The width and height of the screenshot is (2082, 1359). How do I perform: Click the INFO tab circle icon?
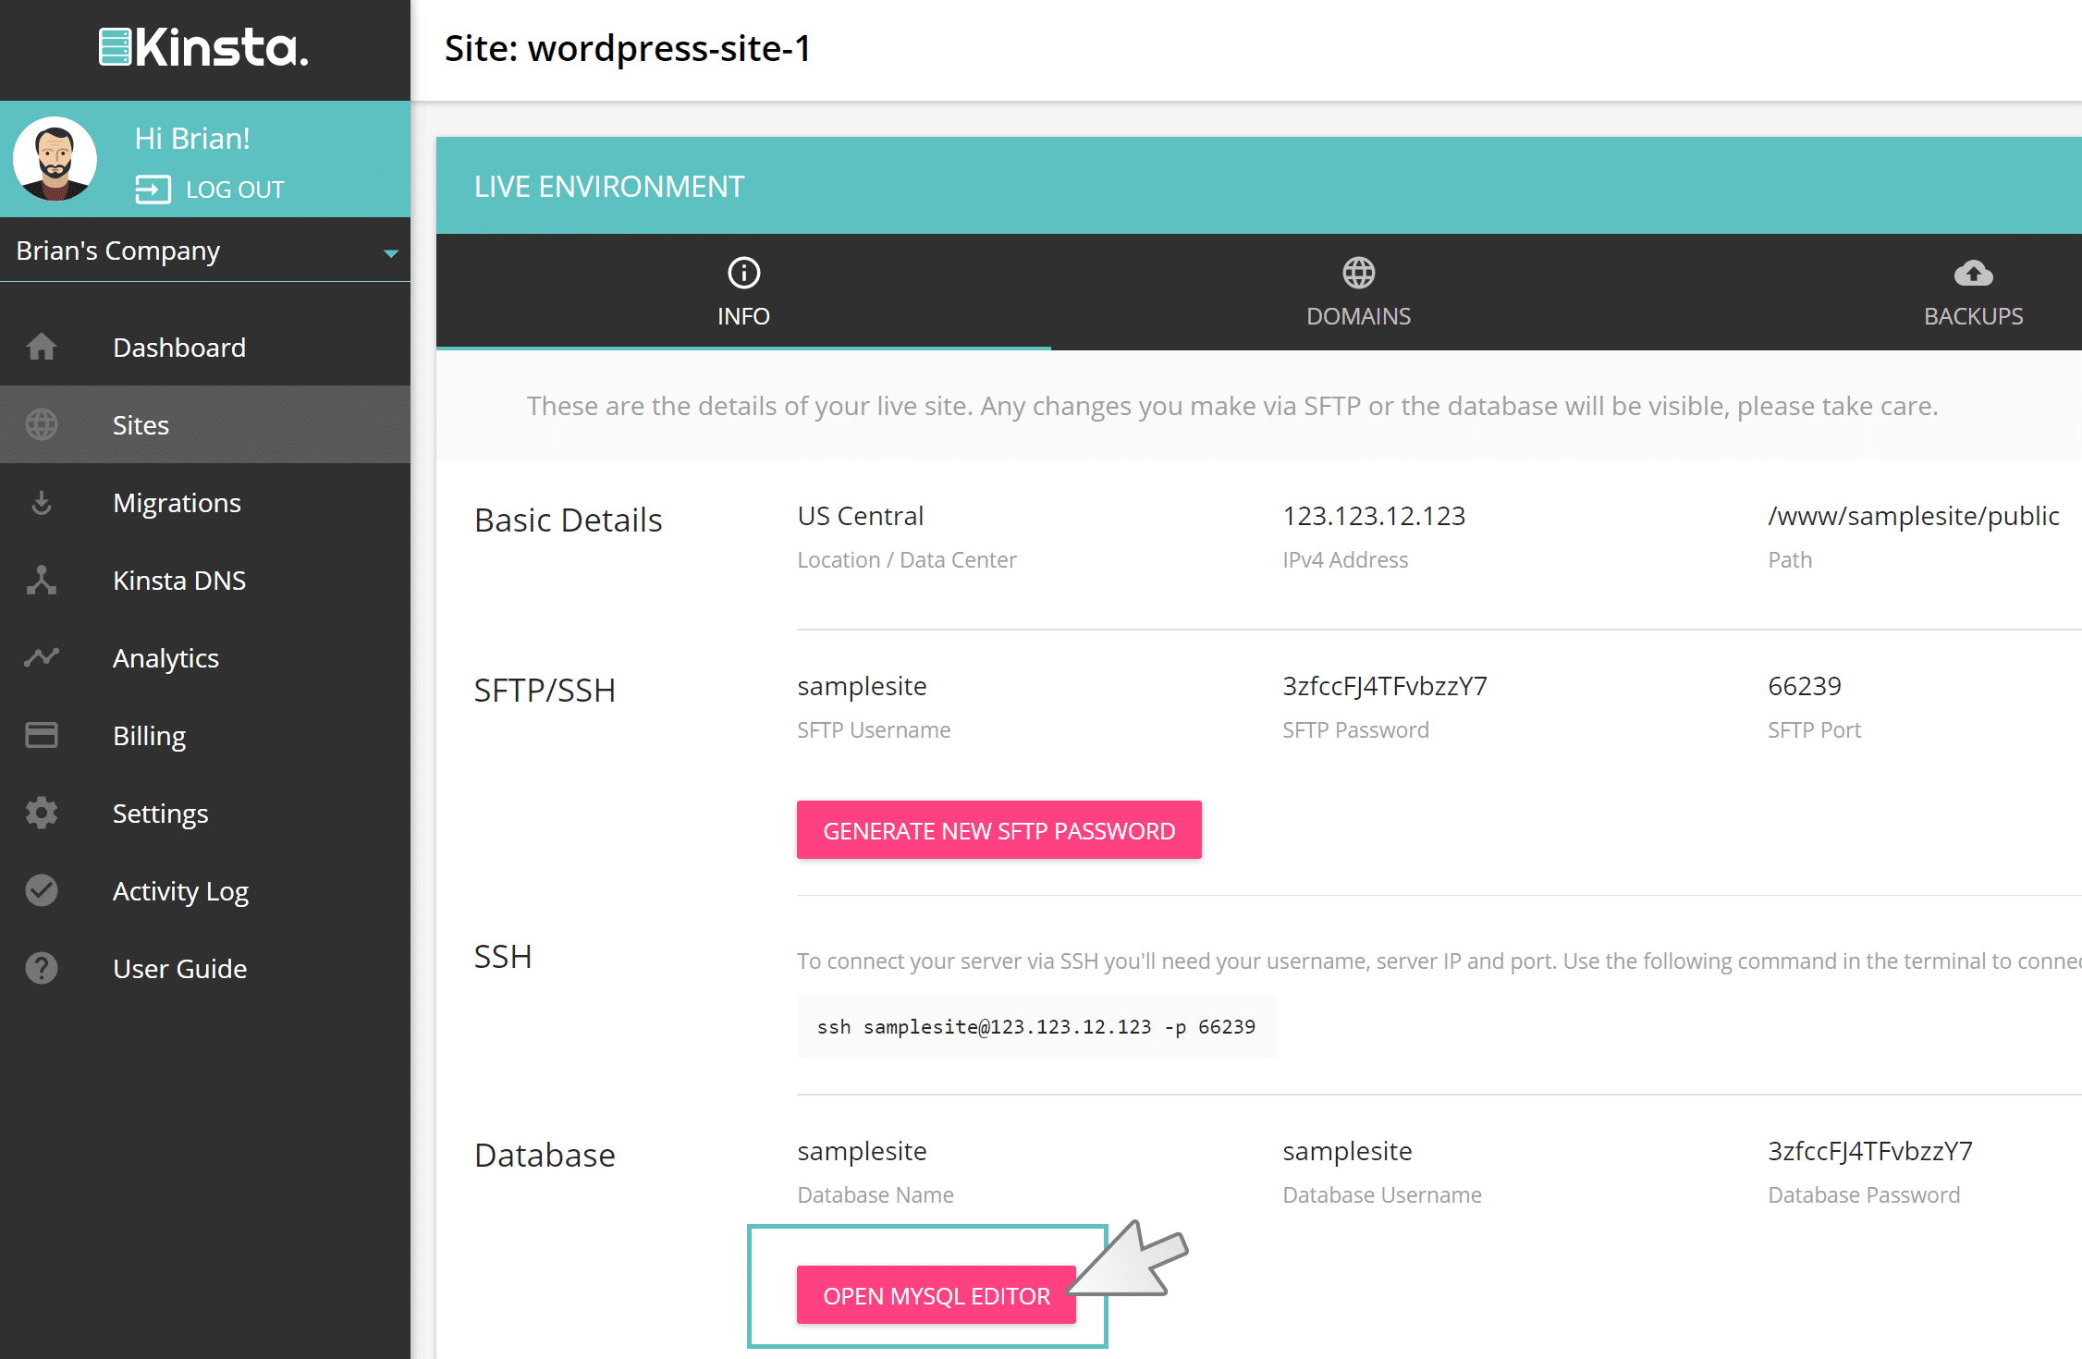[743, 273]
